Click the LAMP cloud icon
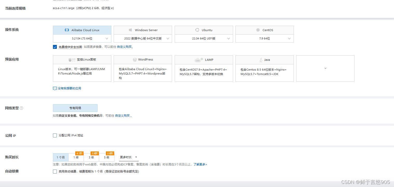Image resolution: width=394 pixels, height=187 pixels. click(199, 60)
